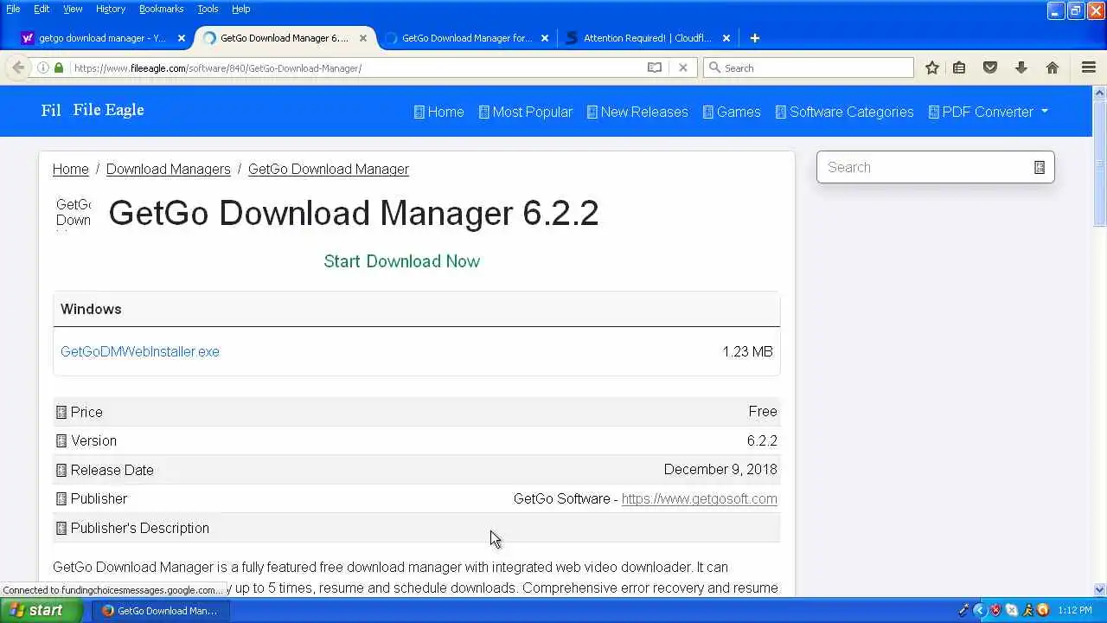Open Download Managers breadcrumb link
This screenshot has height=623, width=1107.
(x=169, y=169)
